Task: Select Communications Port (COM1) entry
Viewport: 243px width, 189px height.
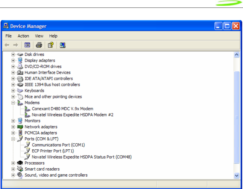Action: 58,145
